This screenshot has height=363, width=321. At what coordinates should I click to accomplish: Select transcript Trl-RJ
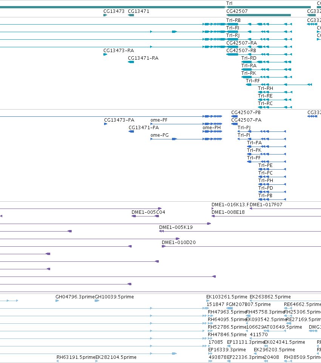[x=259, y=39]
